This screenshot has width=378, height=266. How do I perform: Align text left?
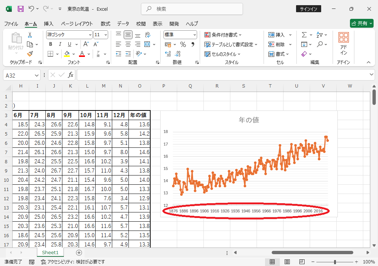(x=118, y=44)
